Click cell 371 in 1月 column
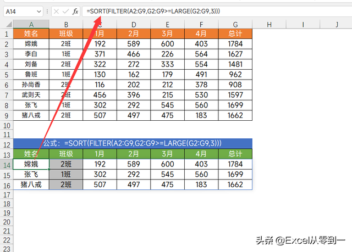Image resolution: width=352 pixels, height=252 pixels. click(100, 54)
